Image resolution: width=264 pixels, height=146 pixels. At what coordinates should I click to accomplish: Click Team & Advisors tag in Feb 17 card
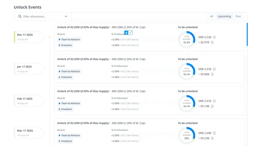coord(69,103)
